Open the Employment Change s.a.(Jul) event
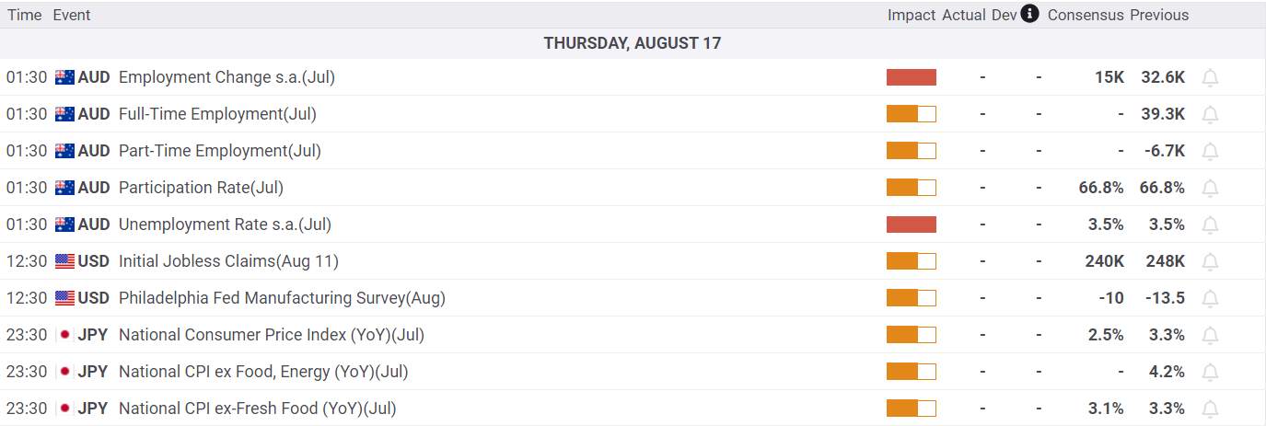 pos(226,77)
